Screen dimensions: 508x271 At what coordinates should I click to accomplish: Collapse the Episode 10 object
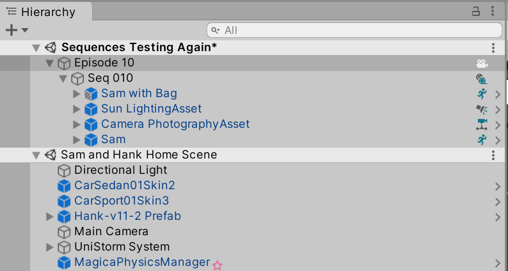pos(49,63)
